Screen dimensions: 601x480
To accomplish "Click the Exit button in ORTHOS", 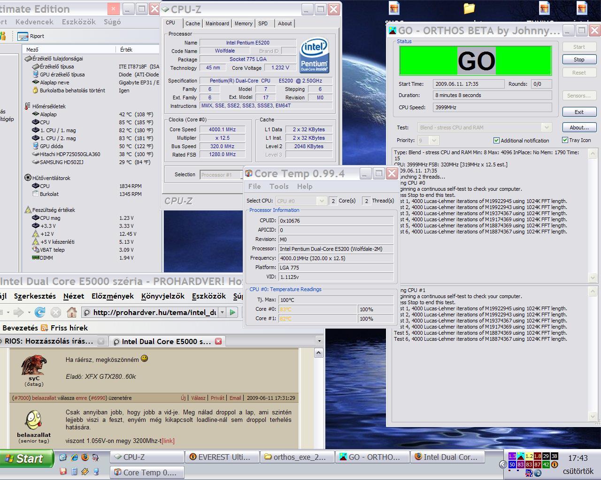I will pos(579,112).
